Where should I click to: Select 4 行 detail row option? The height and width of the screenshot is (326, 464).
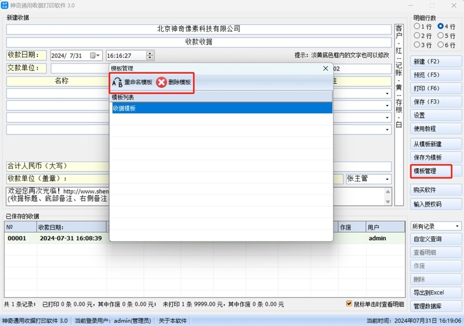447,26
